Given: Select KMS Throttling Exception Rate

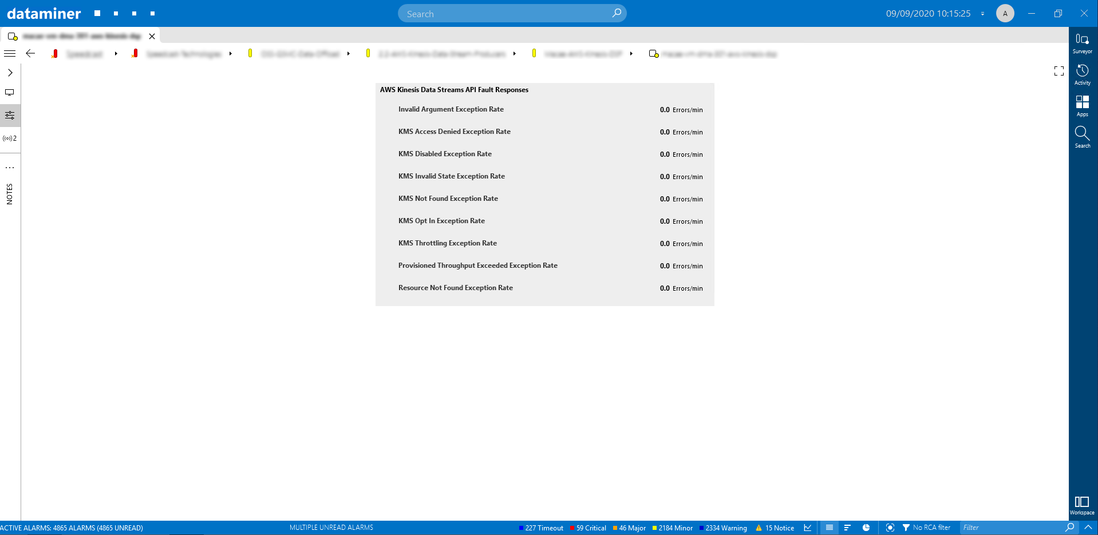Looking at the screenshot, I should point(448,243).
